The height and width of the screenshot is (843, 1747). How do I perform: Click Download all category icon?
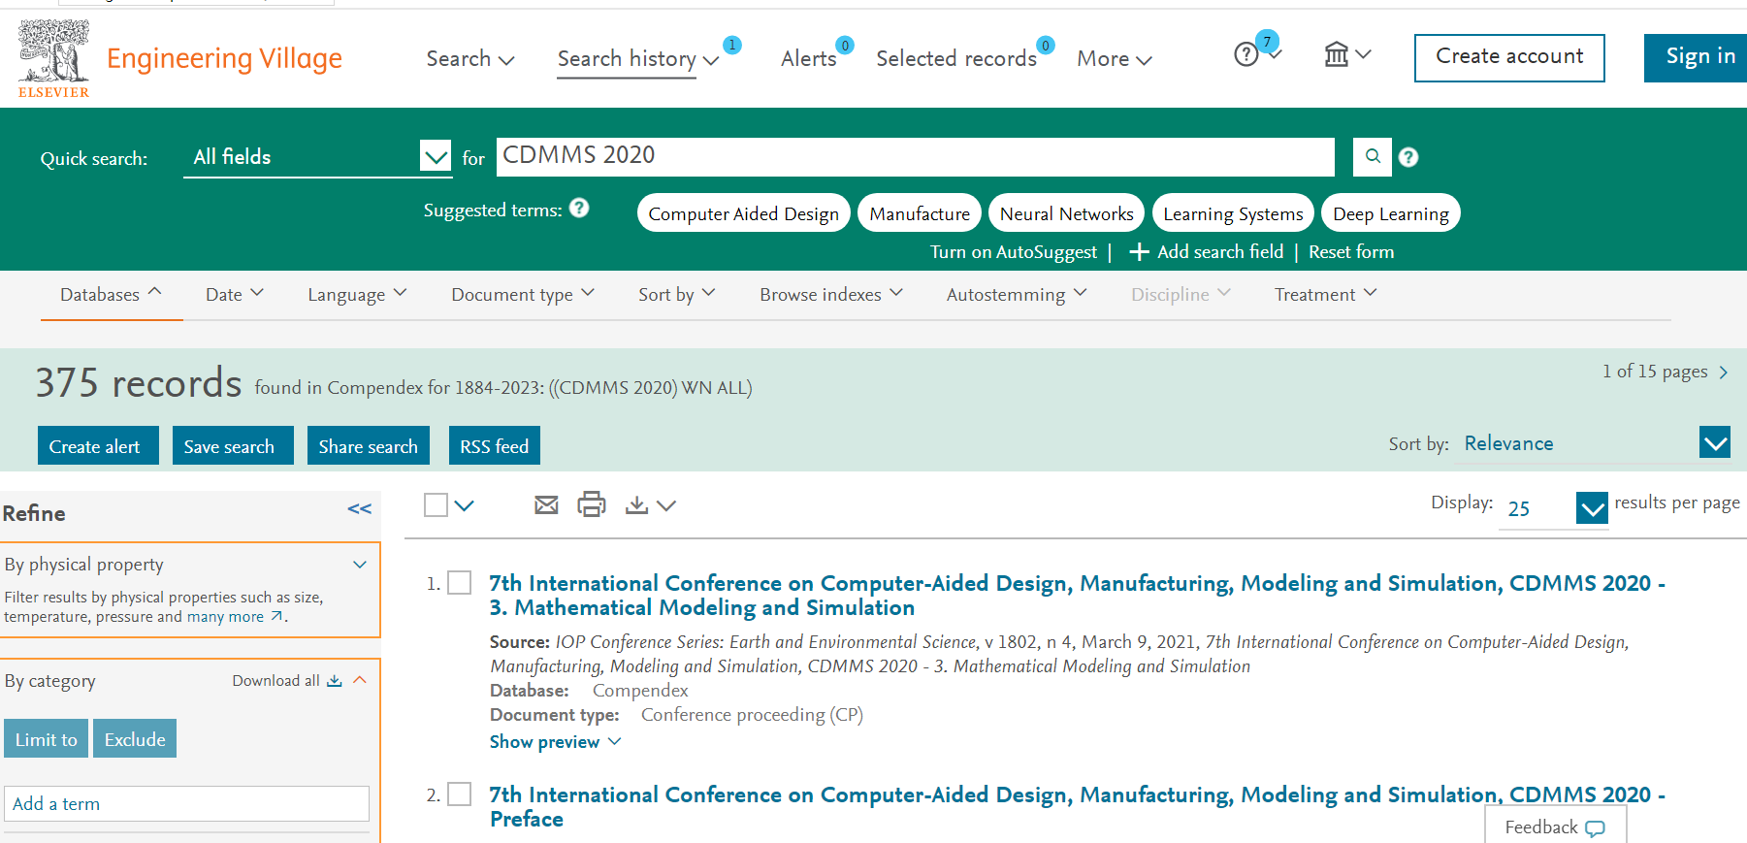coord(335,681)
